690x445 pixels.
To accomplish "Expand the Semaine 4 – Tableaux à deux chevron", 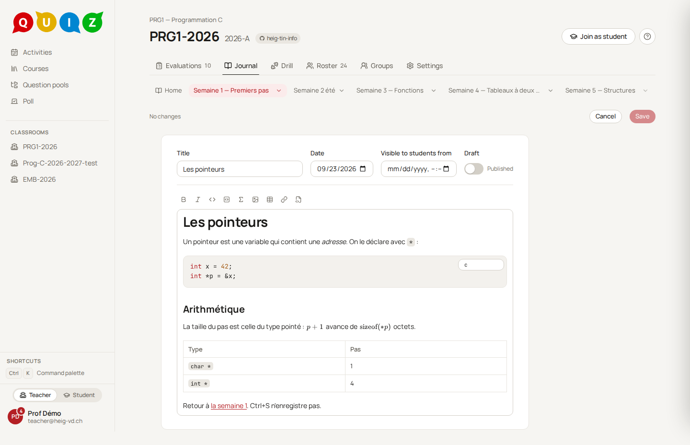I will pyautogui.click(x=551, y=91).
